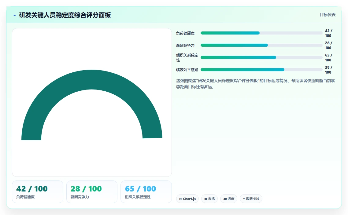
Task: Click the 薪酬竞争力 progress bar
Action: 261,45
